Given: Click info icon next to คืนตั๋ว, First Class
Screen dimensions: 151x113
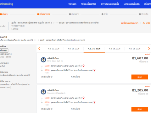Looking at the screenshot, I should 79,77.
